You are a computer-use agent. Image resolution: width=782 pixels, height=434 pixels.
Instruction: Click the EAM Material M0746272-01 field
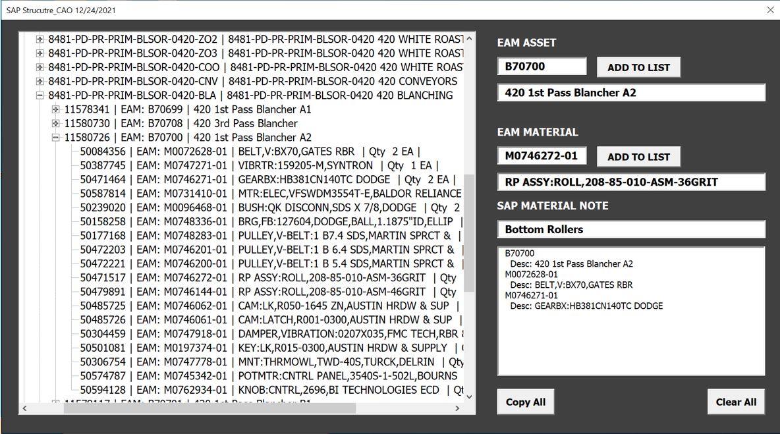pyautogui.click(x=541, y=156)
